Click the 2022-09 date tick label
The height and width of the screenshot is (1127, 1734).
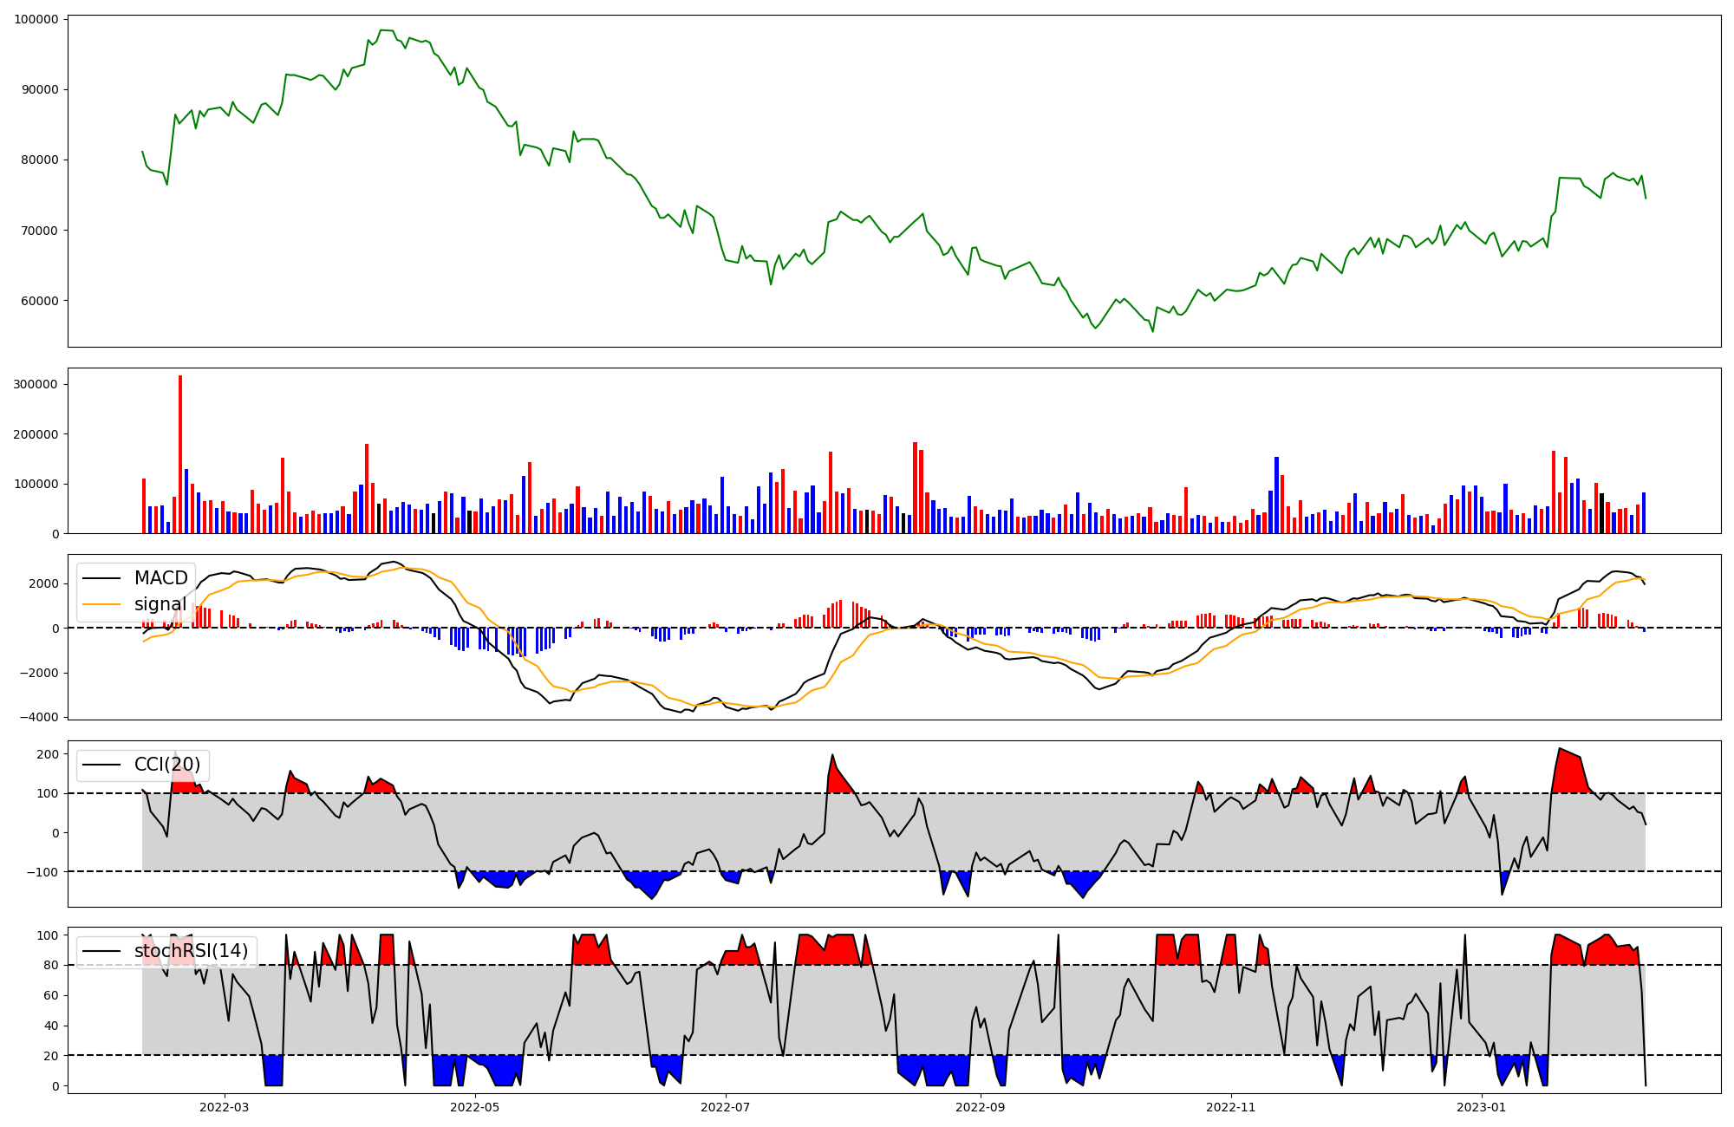point(981,1107)
